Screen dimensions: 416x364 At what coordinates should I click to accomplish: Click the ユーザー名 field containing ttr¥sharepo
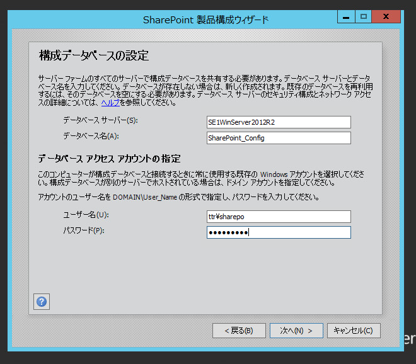(279, 217)
